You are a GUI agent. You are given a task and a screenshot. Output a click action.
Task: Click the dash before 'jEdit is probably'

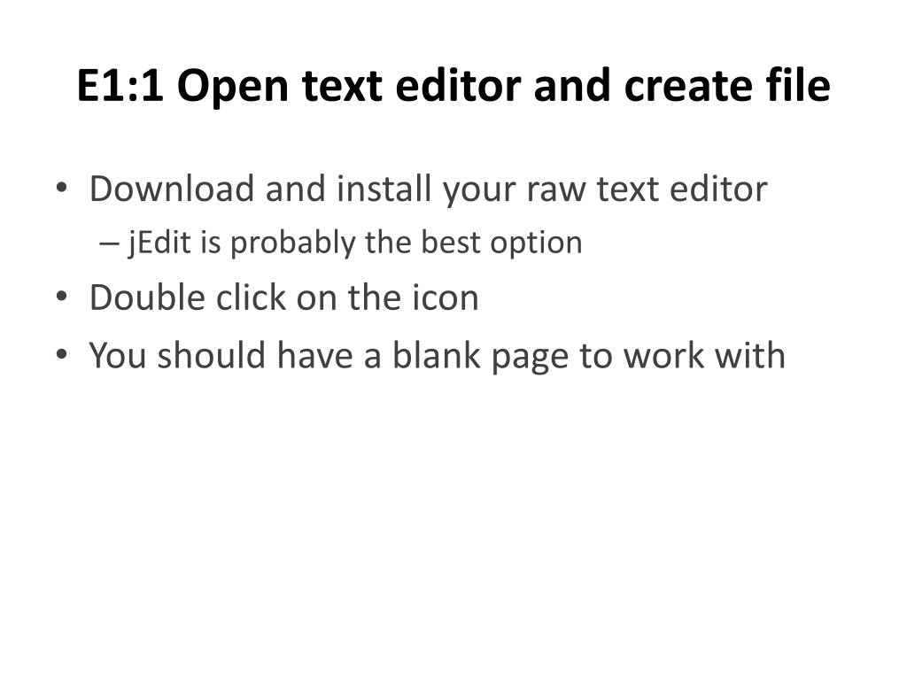click(109, 244)
